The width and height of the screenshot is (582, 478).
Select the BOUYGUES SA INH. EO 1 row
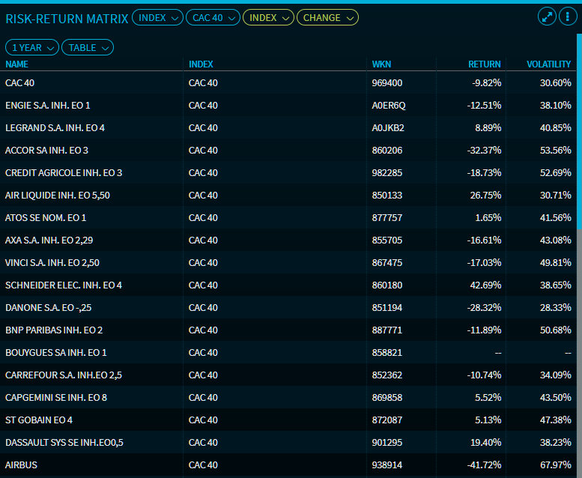[56, 353]
